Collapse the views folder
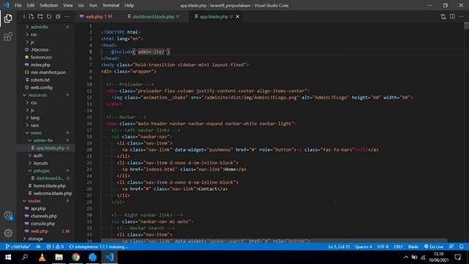The width and height of the screenshot is (469, 264). (x=36, y=133)
